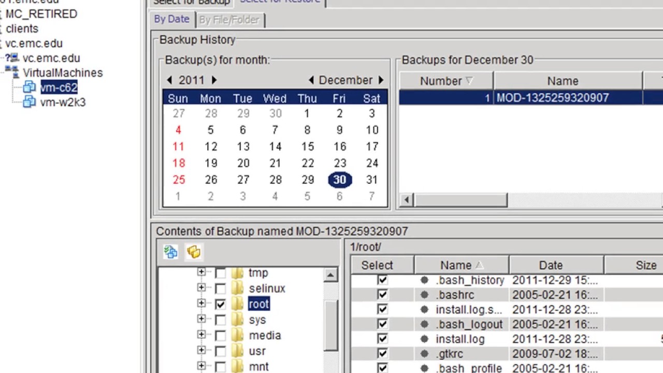Sort backups by Number column
The height and width of the screenshot is (373, 663).
[x=446, y=81]
